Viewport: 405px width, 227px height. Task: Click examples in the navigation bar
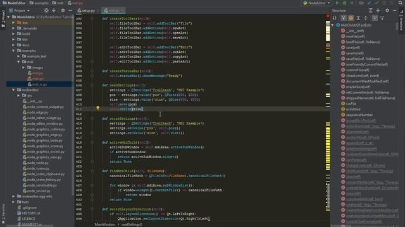[x=39, y=3]
